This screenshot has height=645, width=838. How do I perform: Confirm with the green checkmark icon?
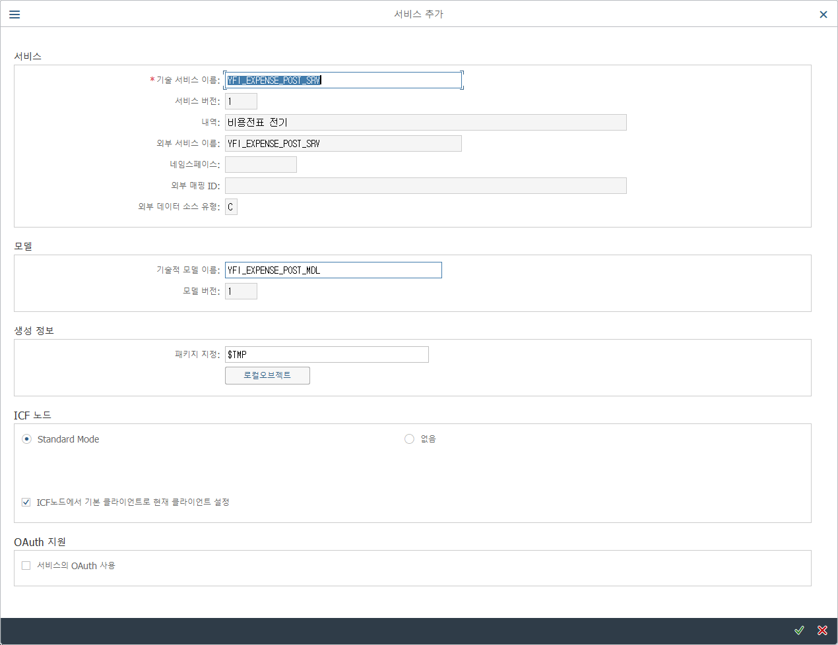(x=799, y=630)
